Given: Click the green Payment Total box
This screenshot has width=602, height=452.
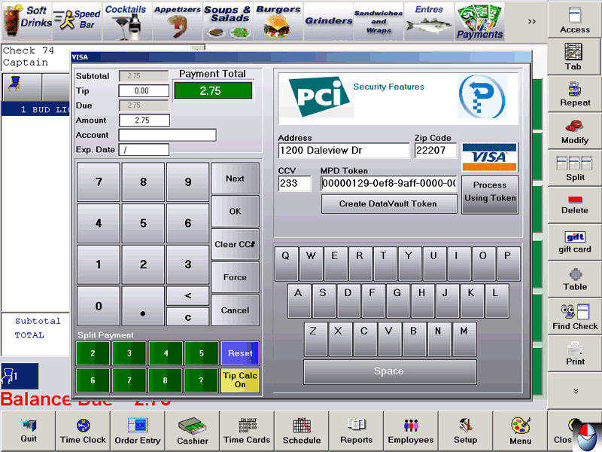Looking at the screenshot, I should pos(213,90).
